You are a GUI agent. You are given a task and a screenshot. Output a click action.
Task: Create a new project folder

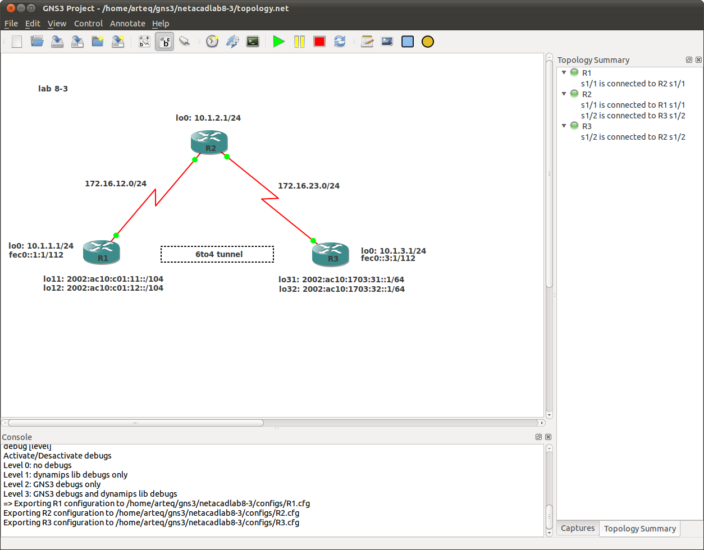pos(98,42)
